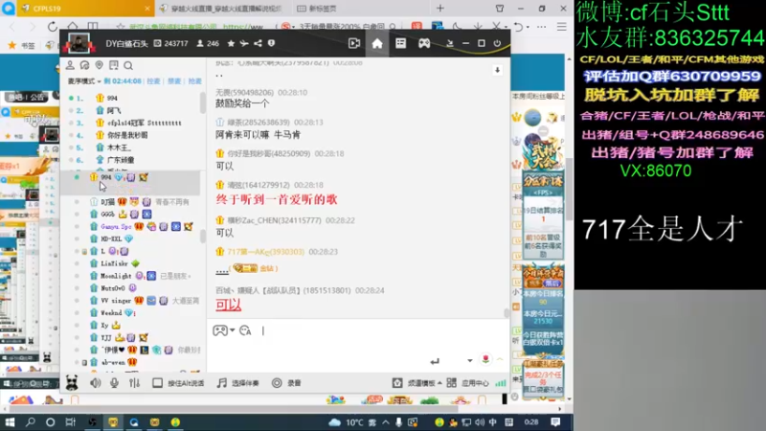Click the airplane invite icon

pos(244,43)
